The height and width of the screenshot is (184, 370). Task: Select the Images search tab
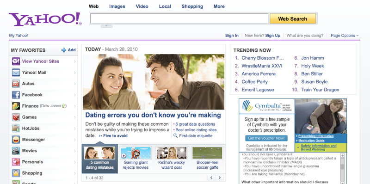117,6
